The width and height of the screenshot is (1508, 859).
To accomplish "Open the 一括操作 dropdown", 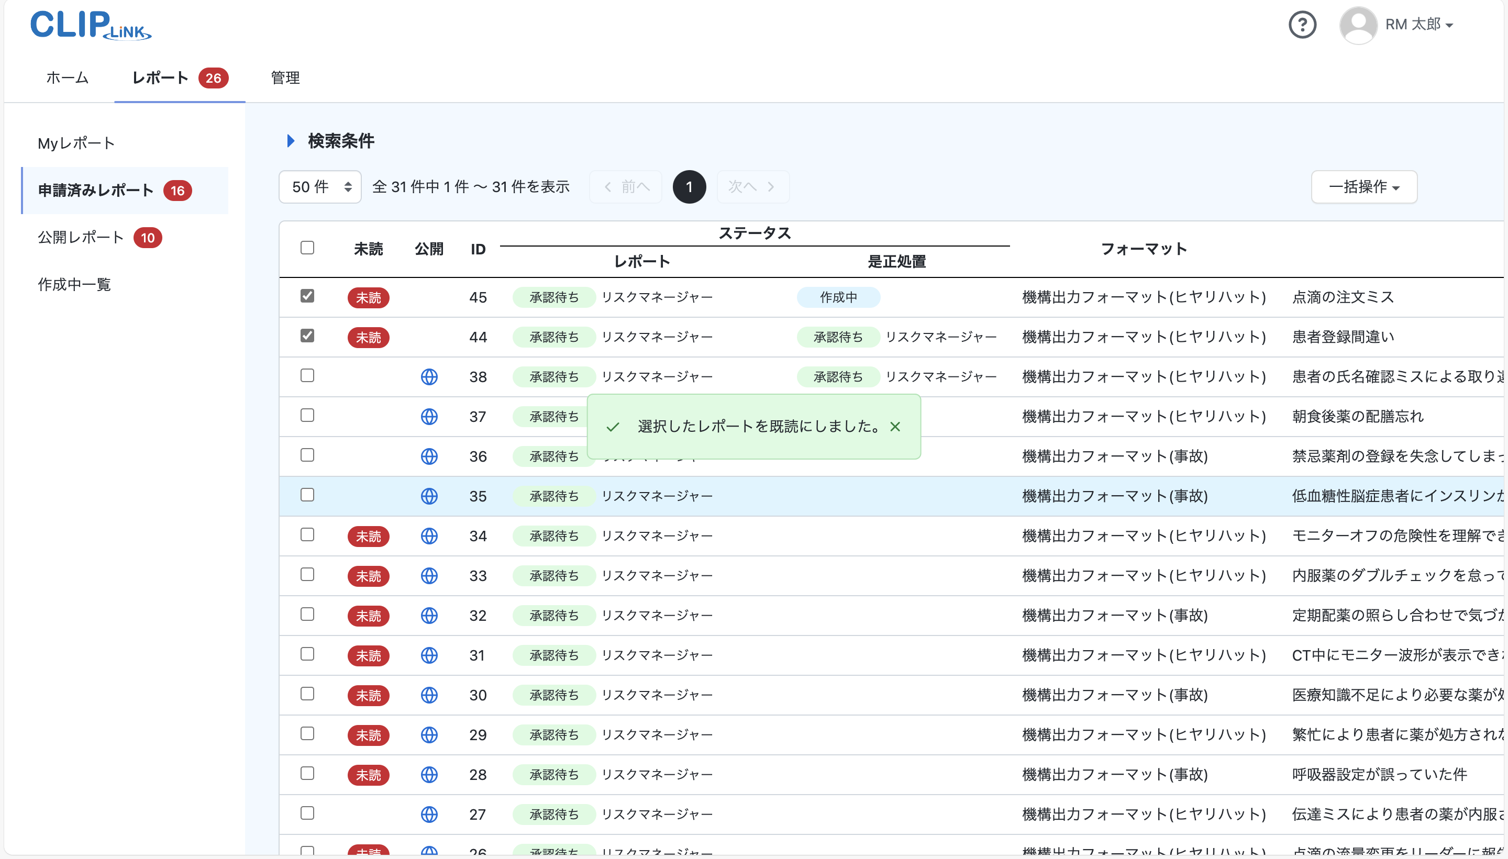I will [x=1364, y=186].
